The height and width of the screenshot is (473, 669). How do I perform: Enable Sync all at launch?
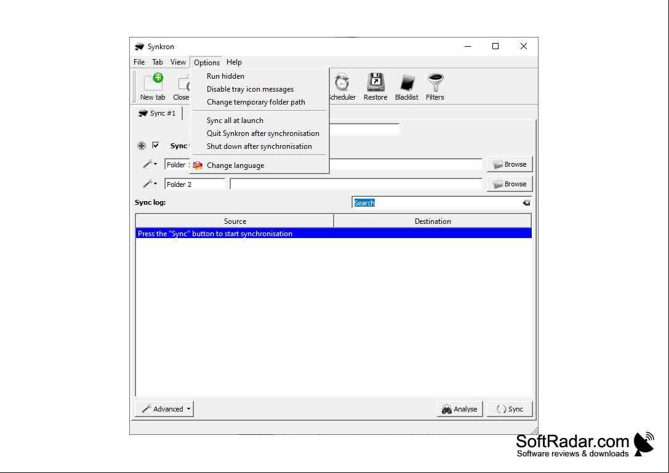[x=260, y=121]
